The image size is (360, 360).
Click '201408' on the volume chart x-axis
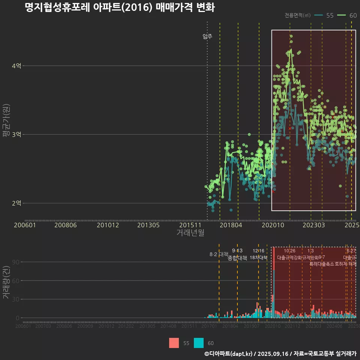168,326
